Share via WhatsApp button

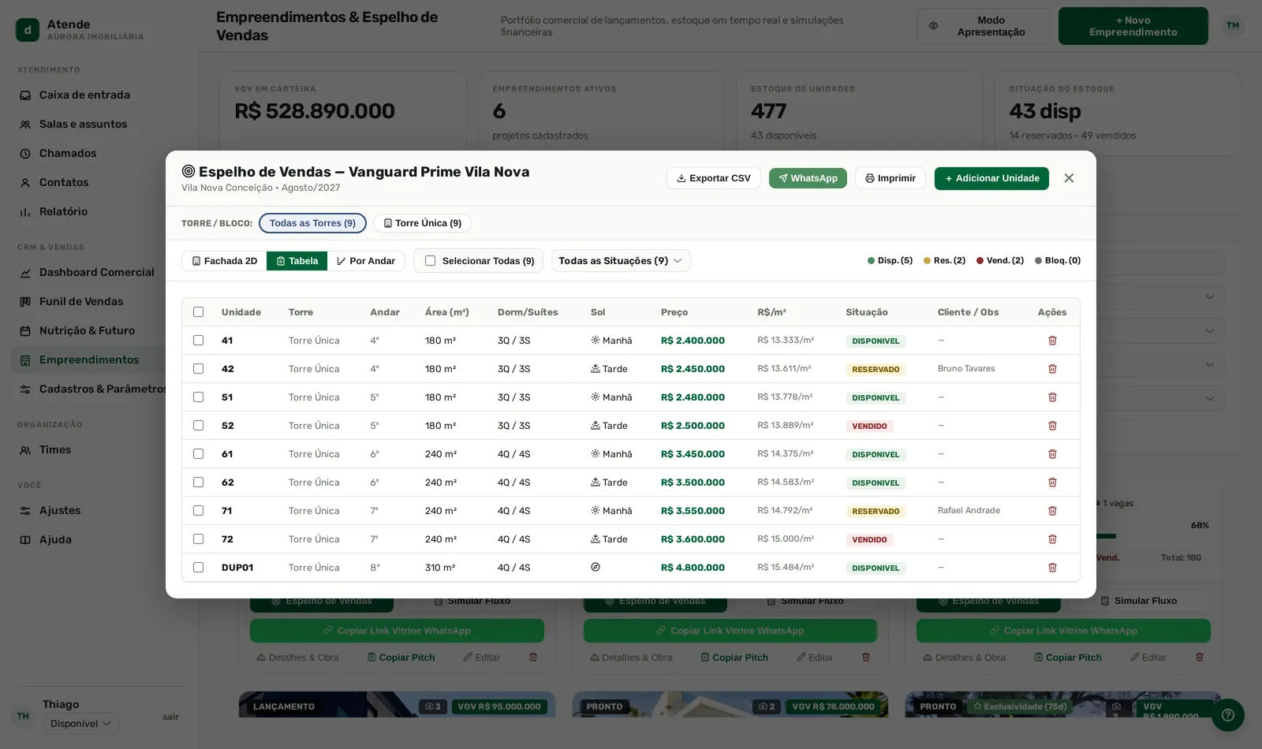click(x=808, y=178)
